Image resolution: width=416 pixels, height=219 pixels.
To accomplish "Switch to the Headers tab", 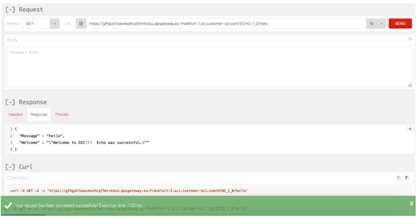I will click(15, 114).
